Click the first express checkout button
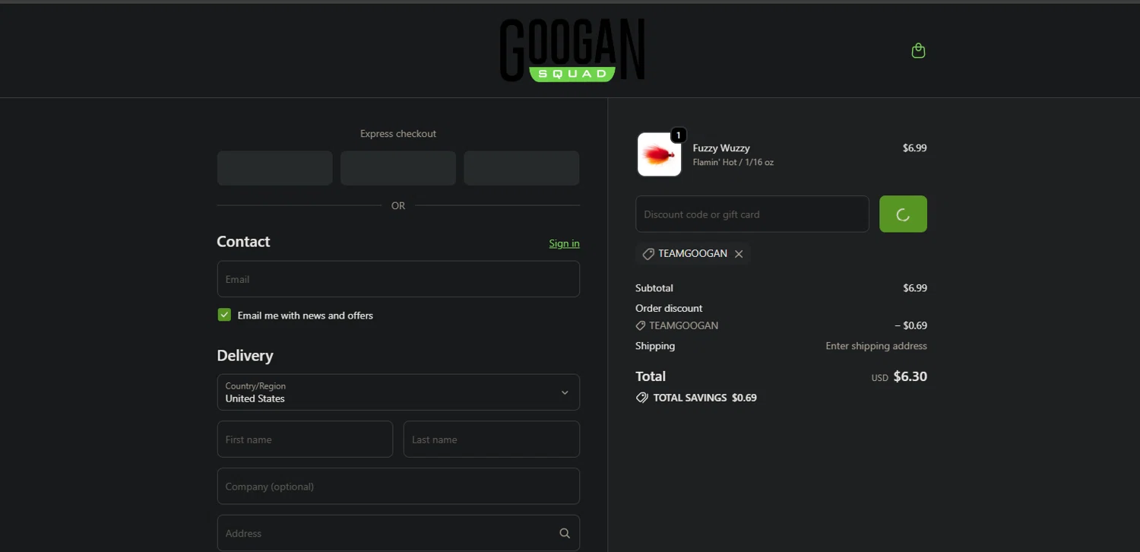This screenshot has width=1140, height=552. point(275,168)
